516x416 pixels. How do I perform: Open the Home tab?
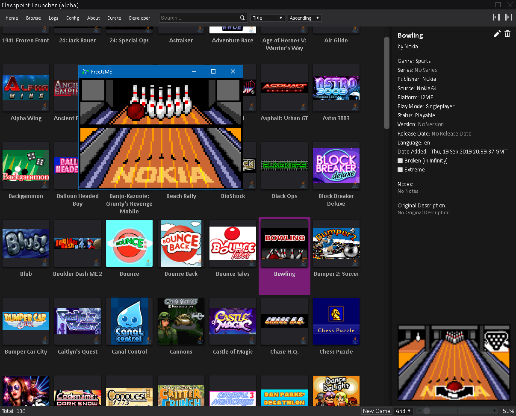[12, 18]
